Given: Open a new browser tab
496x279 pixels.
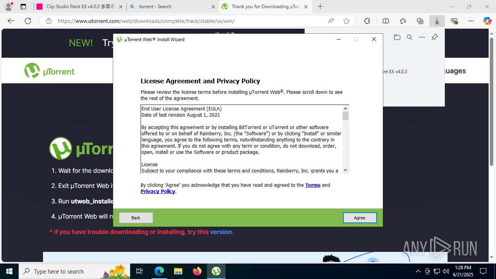Looking at the screenshot, I should [x=320, y=7].
